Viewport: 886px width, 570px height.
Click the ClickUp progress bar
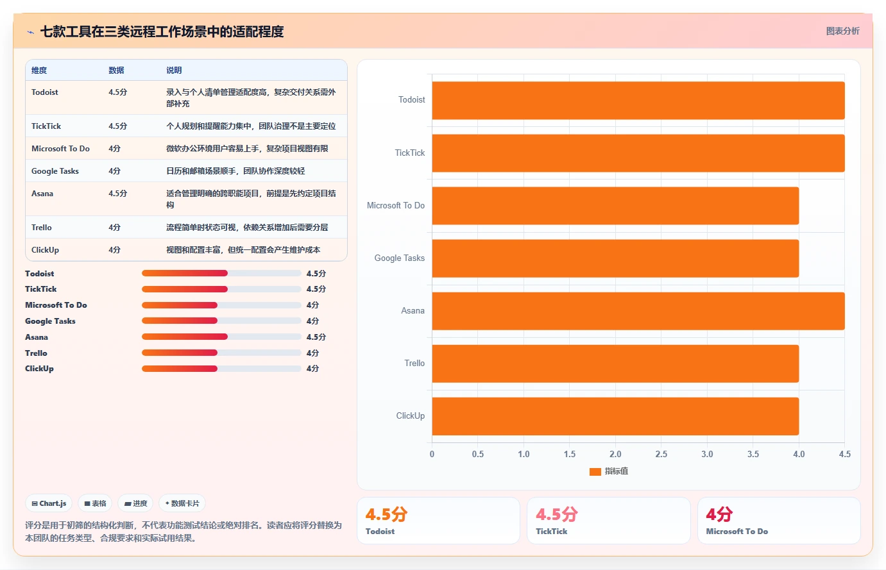tap(221, 369)
